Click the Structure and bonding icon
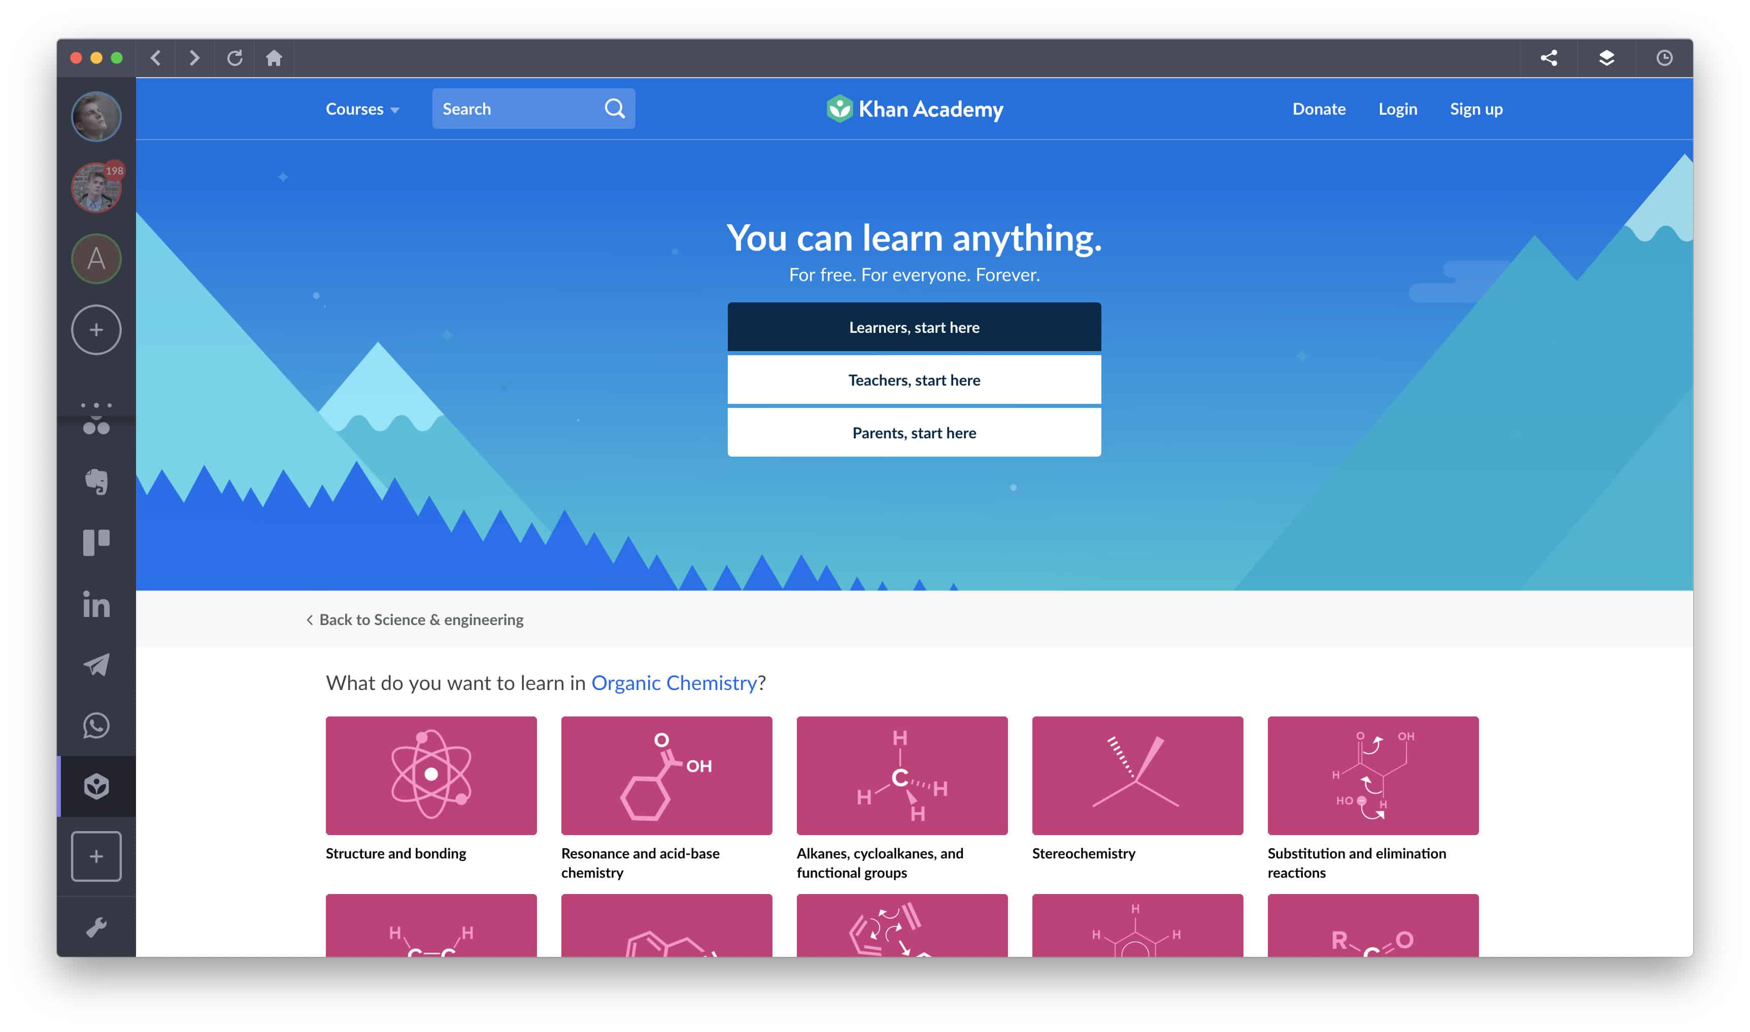This screenshot has height=1032, width=1750. point(431,775)
